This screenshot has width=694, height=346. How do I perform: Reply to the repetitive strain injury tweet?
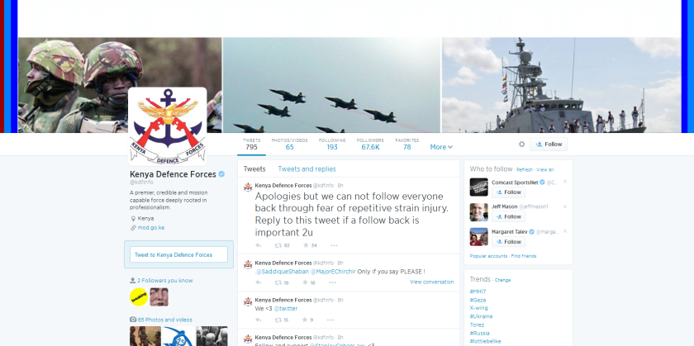point(259,245)
